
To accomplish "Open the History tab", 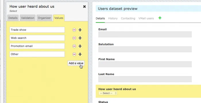I will (x=113, y=19).
